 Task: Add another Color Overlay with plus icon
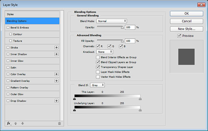[x=57, y=74]
